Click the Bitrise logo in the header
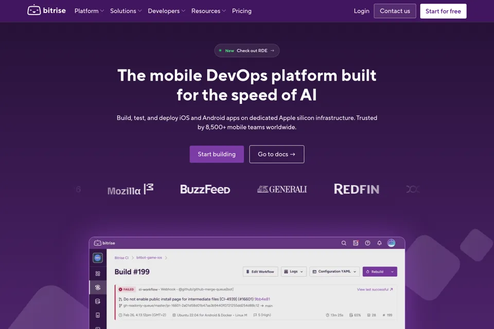The image size is (494, 329). 46,10
